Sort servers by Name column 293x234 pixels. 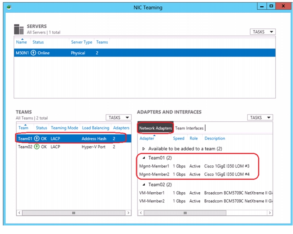pos(21,42)
